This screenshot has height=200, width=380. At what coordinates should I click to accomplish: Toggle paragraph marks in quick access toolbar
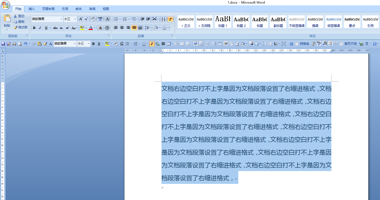152,44
